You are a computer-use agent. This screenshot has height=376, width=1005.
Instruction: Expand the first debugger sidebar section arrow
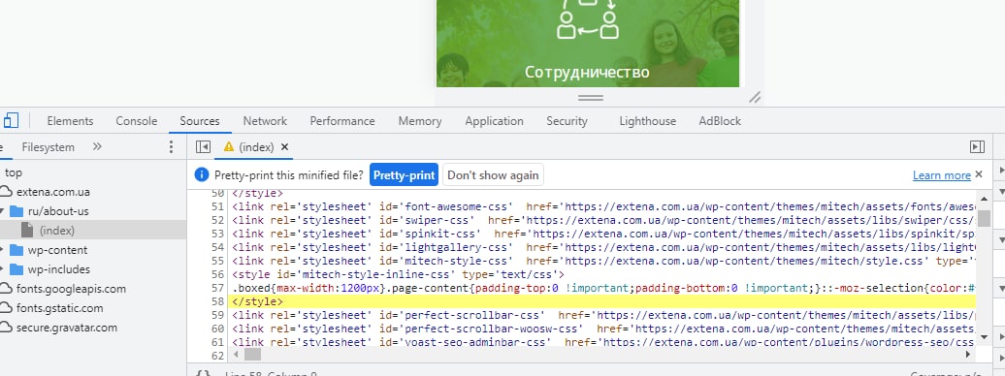1001,171
